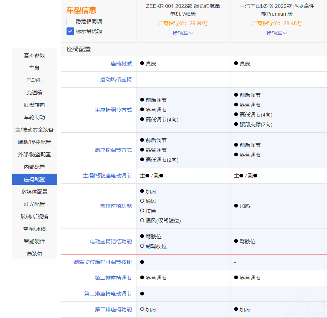Click 选装包 sidebar entry

coord(35,254)
